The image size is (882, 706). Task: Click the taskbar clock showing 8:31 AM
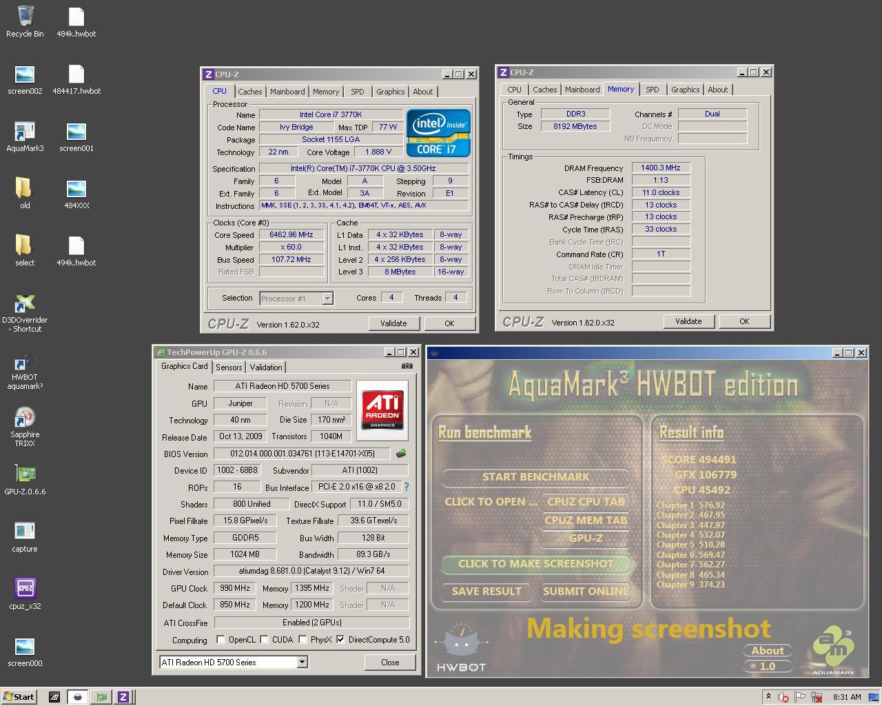pyautogui.click(x=847, y=697)
